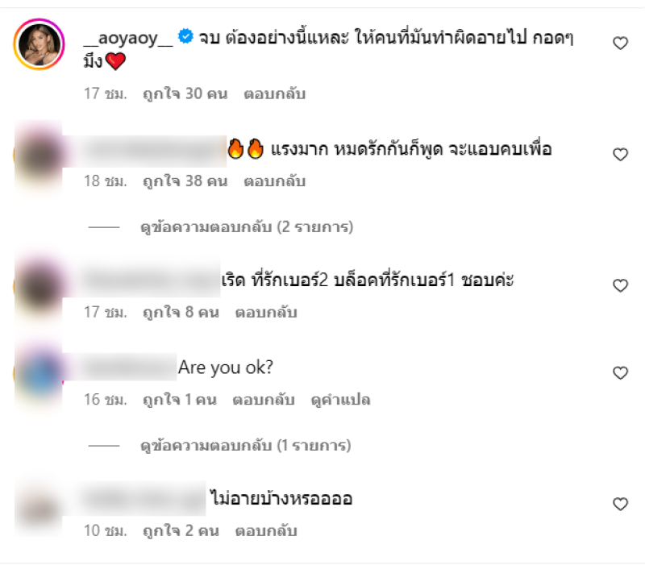Open blurred avatar of 'Are you ok?' commenter
Viewport: 645px width, 565px height.
coord(39,373)
